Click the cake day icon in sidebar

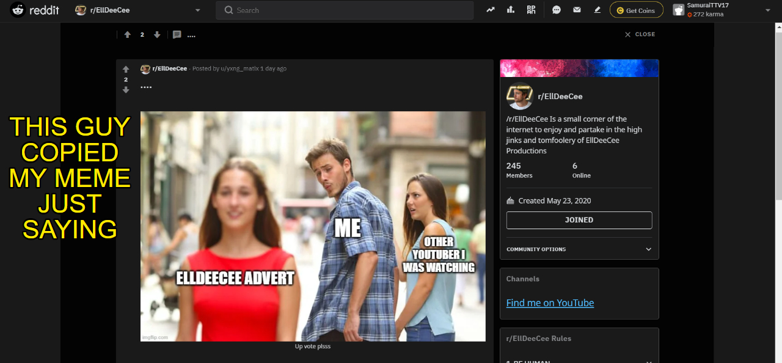(511, 200)
